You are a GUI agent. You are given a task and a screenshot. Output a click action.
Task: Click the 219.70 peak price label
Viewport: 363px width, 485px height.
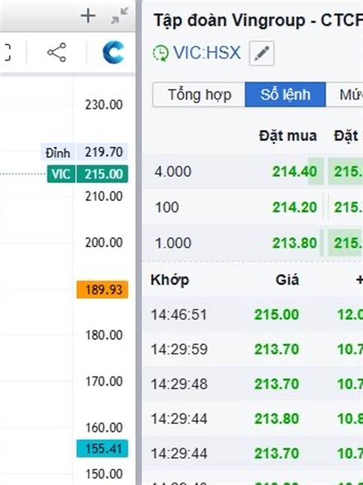[102, 152]
